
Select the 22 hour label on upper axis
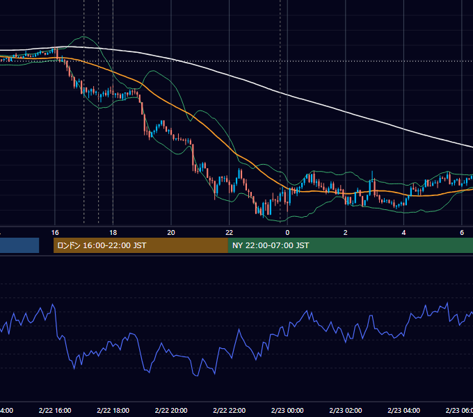click(x=230, y=233)
